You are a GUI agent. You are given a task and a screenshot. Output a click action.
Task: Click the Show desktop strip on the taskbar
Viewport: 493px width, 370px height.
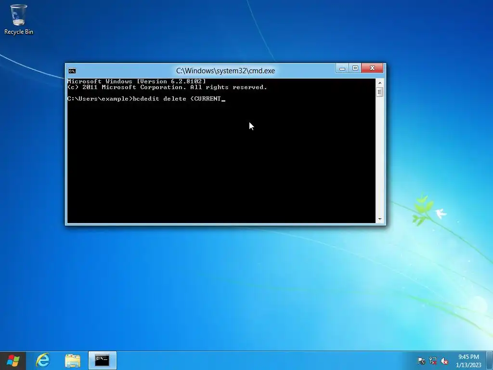[x=489, y=360]
